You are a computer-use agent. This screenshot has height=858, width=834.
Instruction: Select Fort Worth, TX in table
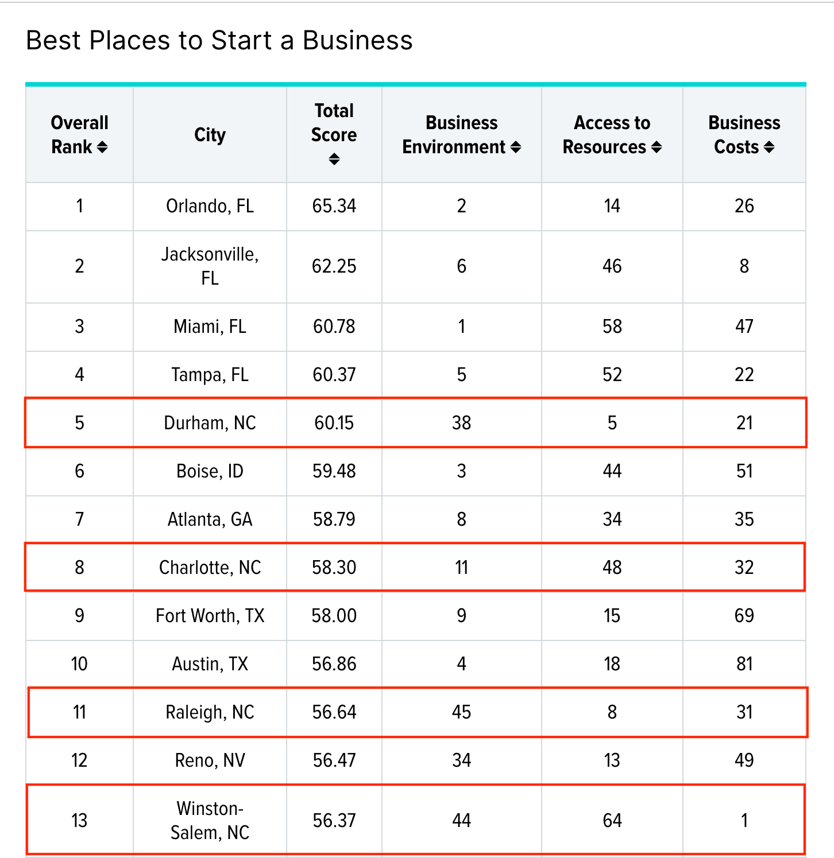point(210,616)
